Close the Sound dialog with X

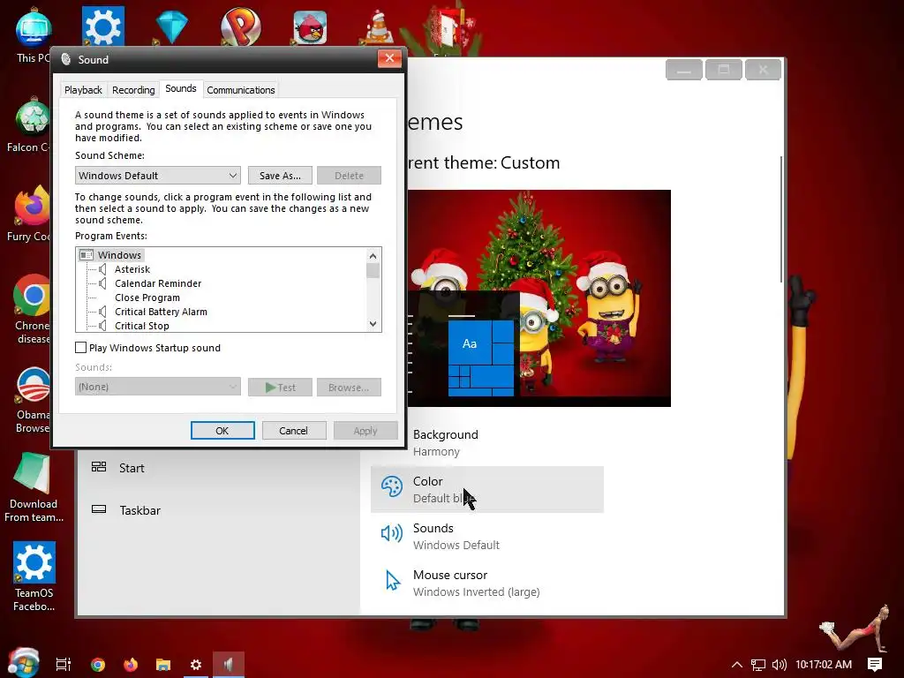389,58
